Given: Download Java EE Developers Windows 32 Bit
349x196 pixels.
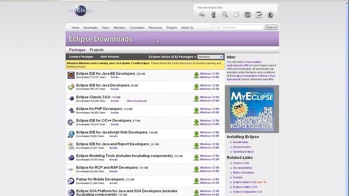Looking at the screenshot, I should (209, 73).
